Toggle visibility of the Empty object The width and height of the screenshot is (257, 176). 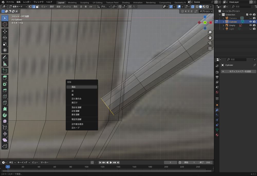coord(251,25)
